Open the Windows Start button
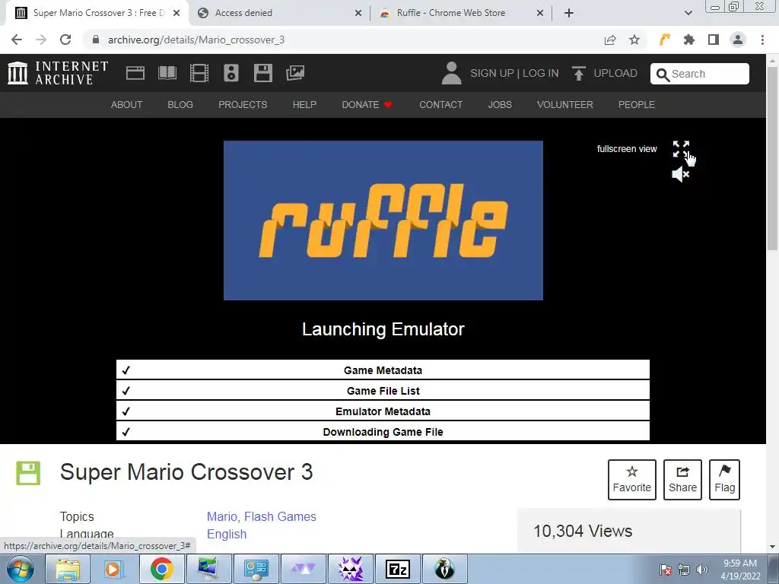779x584 pixels. pyautogui.click(x=21, y=569)
